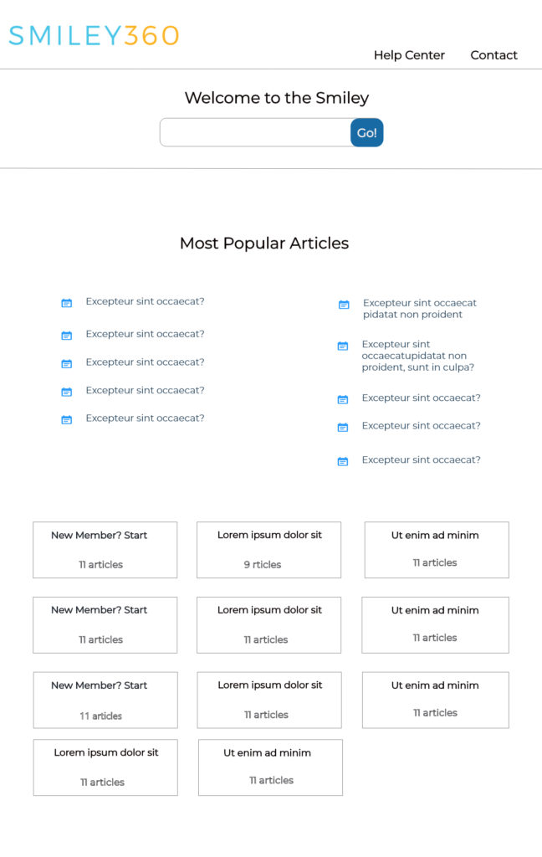This screenshot has width=542, height=857.
Task: Focus the search input field
Action: pos(255,132)
